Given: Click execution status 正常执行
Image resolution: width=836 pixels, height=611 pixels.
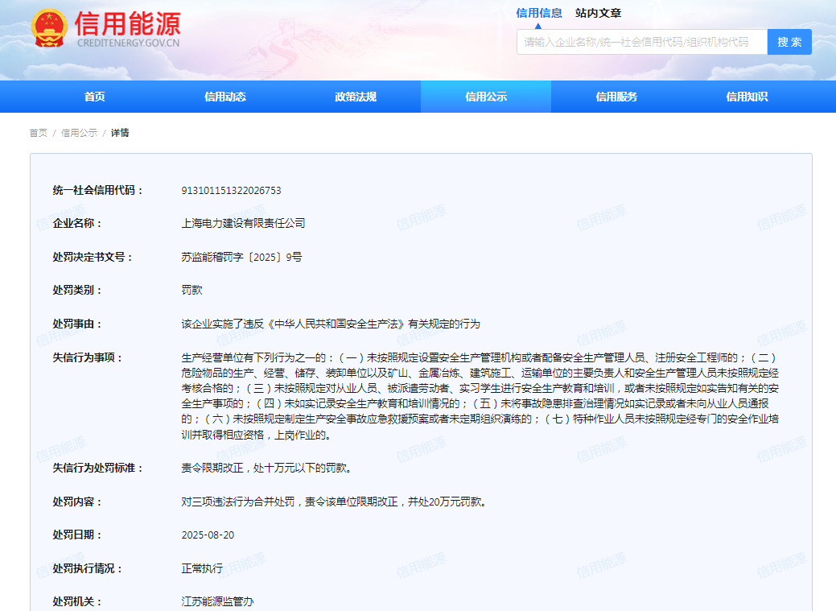Looking at the screenshot, I should click(202, 568).
